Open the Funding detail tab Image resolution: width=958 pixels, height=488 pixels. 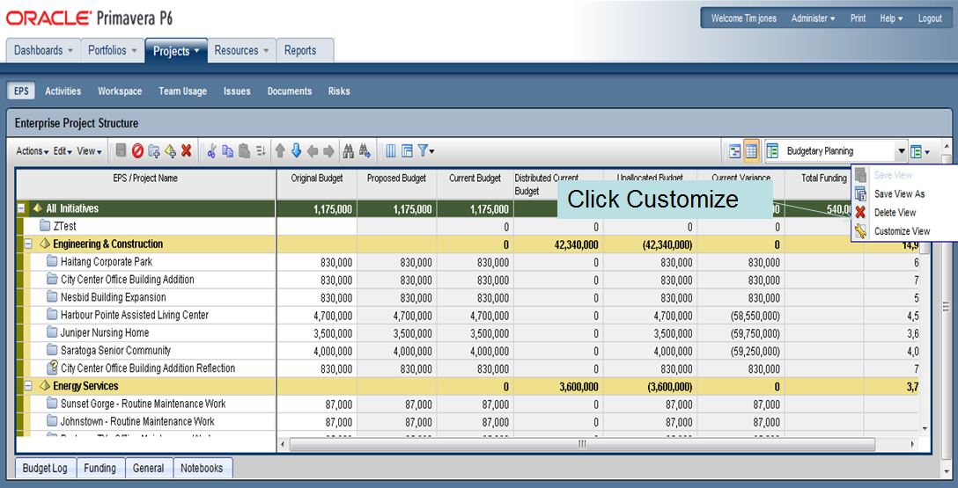pyautogui.click(x=99, y=468)
